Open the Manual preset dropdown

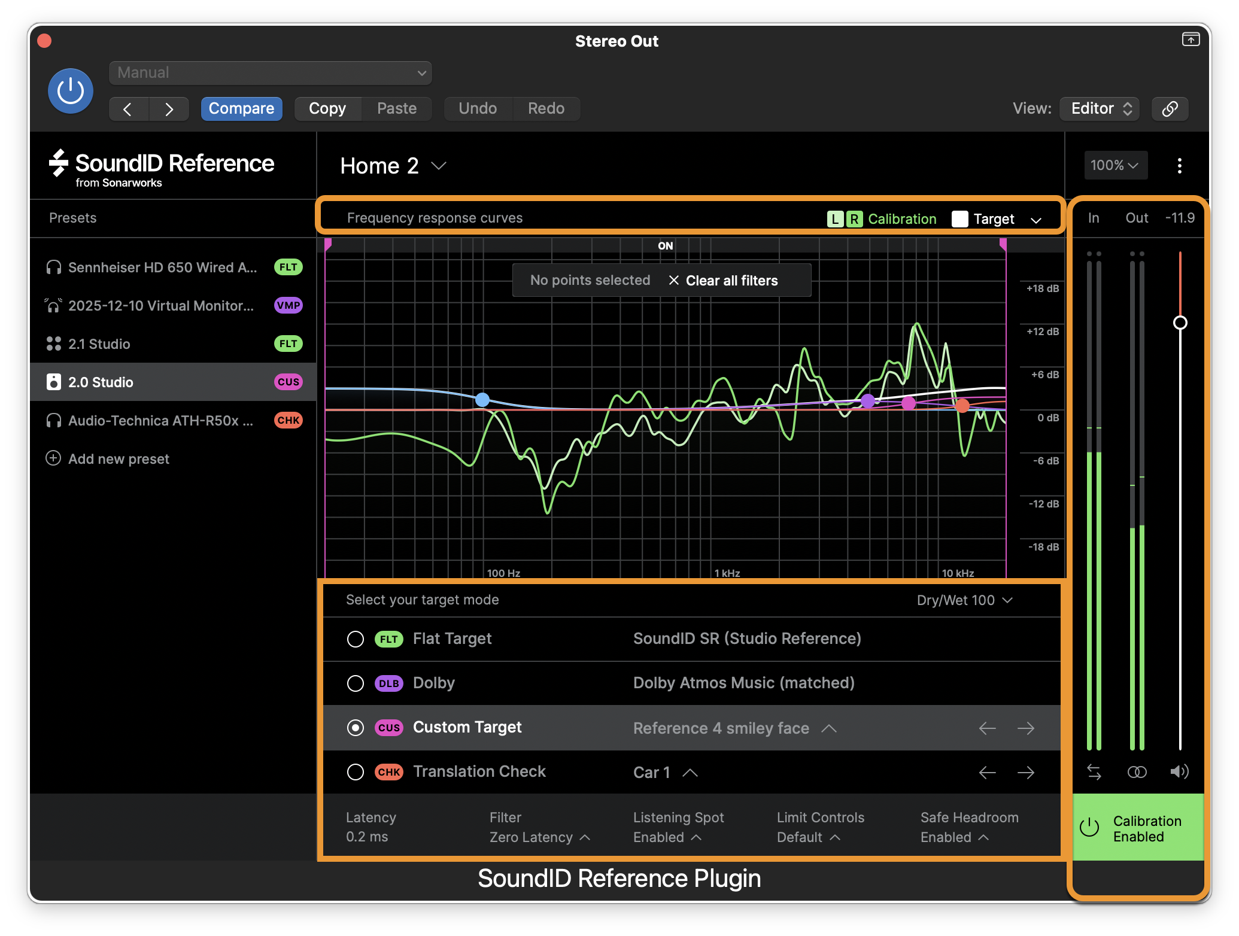coord(271,73)
